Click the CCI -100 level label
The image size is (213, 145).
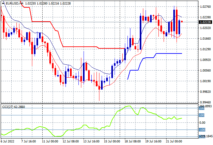pos(202,130)
